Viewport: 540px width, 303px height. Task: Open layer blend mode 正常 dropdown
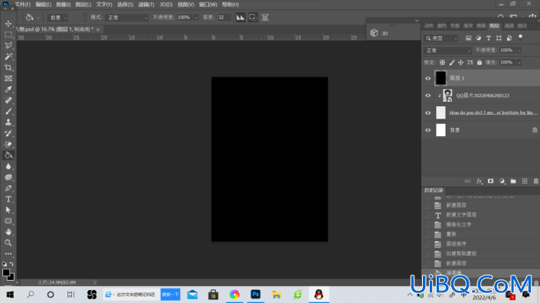447,50
